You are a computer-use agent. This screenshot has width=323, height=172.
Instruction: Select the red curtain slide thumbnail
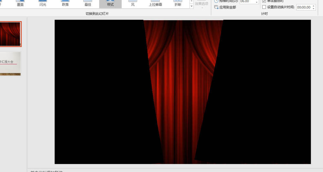tap(10, 34)
